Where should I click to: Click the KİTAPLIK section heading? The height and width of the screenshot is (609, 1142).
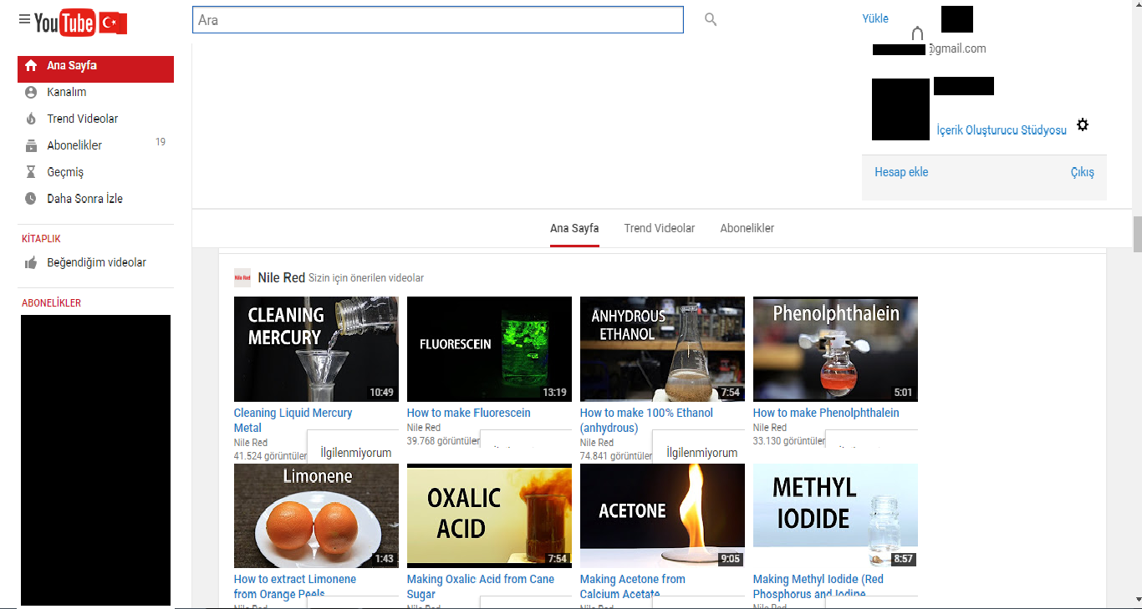(x=41, y=239)
